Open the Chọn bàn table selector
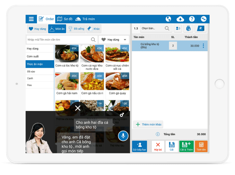The width and height of the screenshot is (235, 175). coord(156,28)
